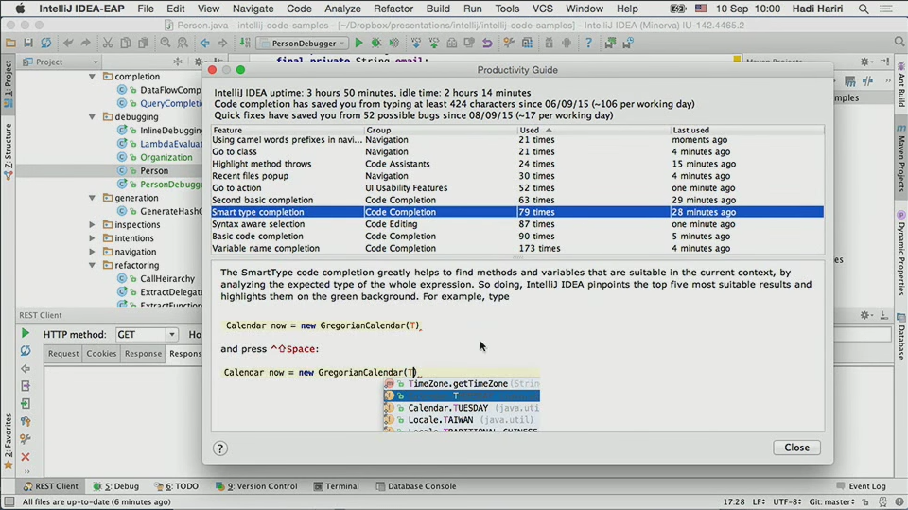Switch to Request tab in REST Client
The height and width of the screenshot is (510, 908).
pyautogui.click(x=63, y=354)
